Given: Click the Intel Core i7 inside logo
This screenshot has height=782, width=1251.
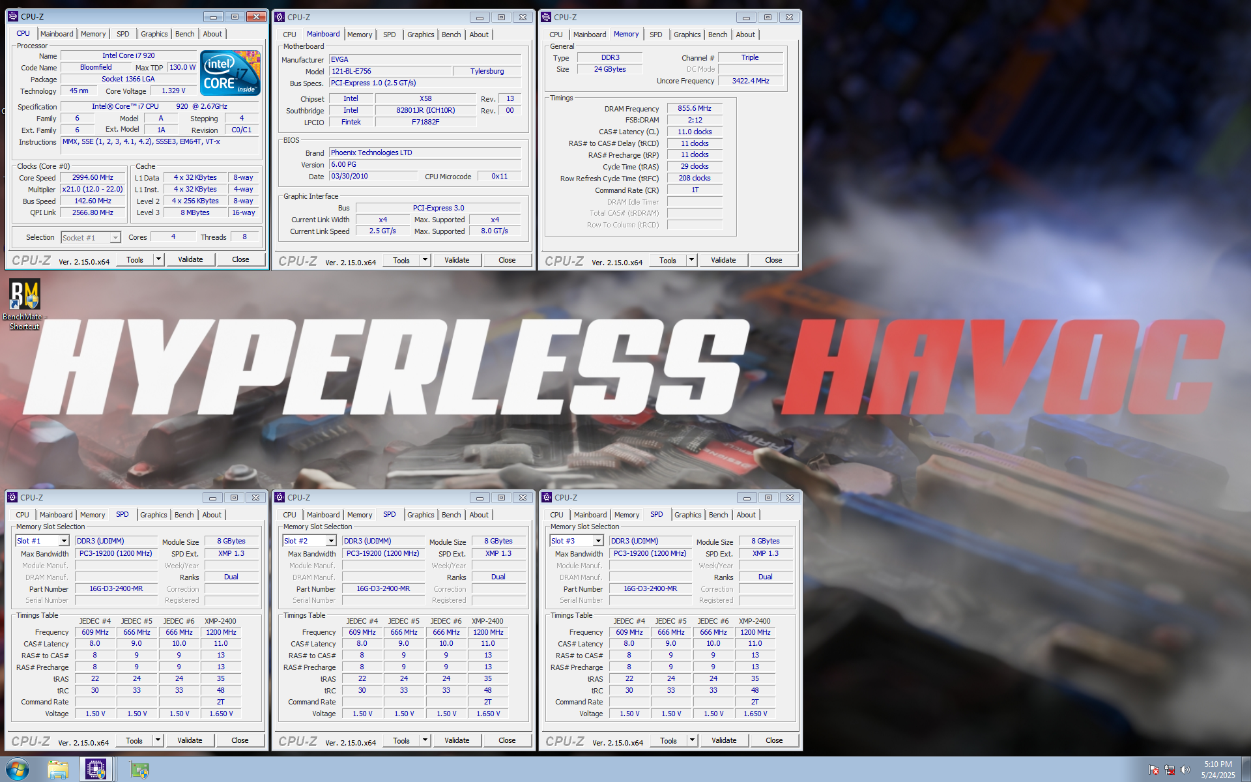Looking at the screenshot, I should (231, 73).
